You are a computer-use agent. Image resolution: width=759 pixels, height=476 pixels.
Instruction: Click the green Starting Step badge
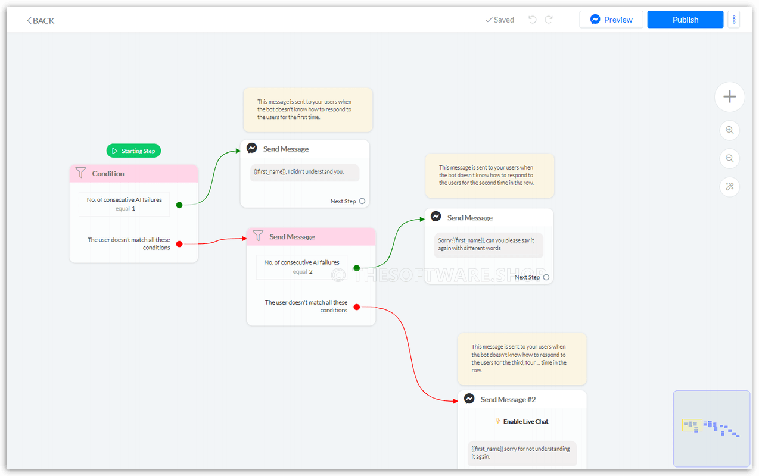coord(133,151)
